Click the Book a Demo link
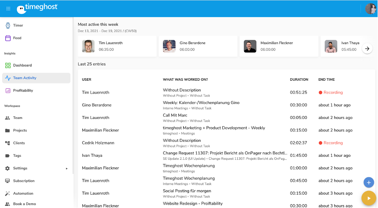 coord(24,204)
